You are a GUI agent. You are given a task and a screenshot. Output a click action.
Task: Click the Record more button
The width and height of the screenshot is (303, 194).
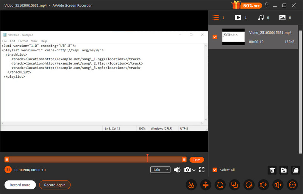point(20,185)
